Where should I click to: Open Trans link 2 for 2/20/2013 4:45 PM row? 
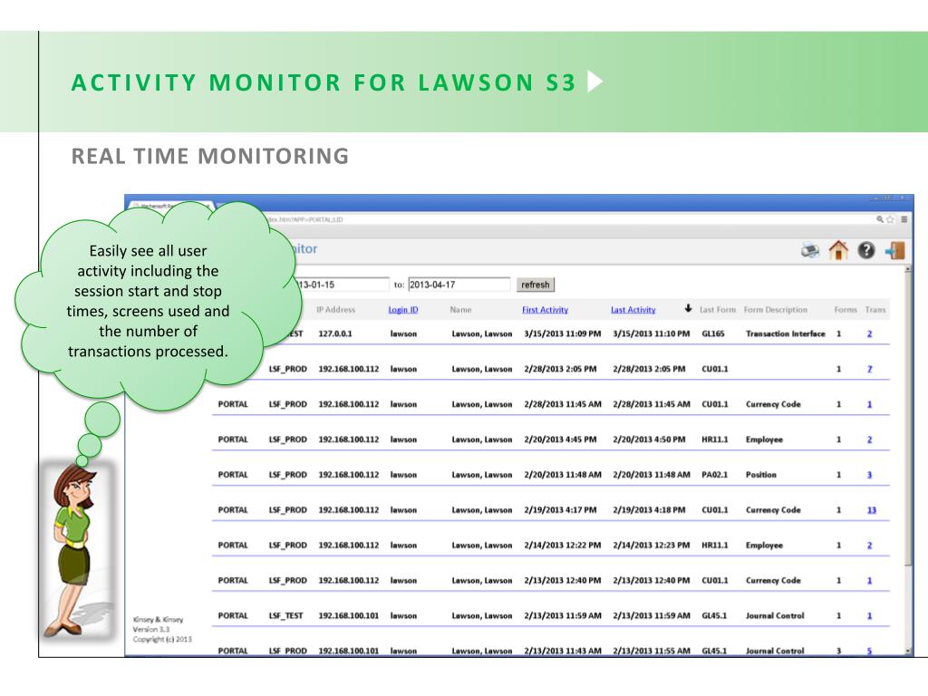coord(869,440)
